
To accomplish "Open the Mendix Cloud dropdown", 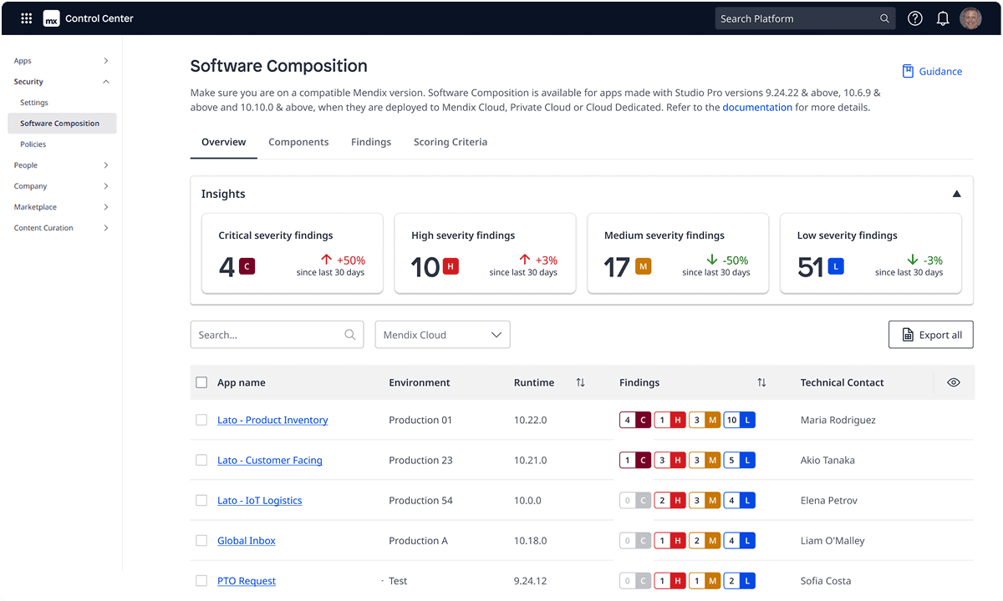I will 442,335.
